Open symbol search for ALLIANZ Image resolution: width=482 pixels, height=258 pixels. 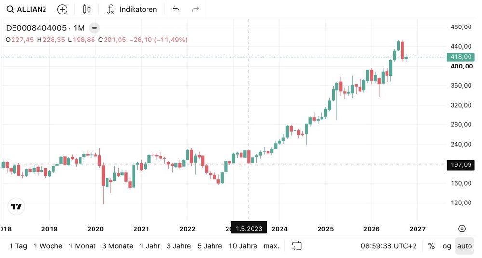pyautogui.click(x=26, y=9)
